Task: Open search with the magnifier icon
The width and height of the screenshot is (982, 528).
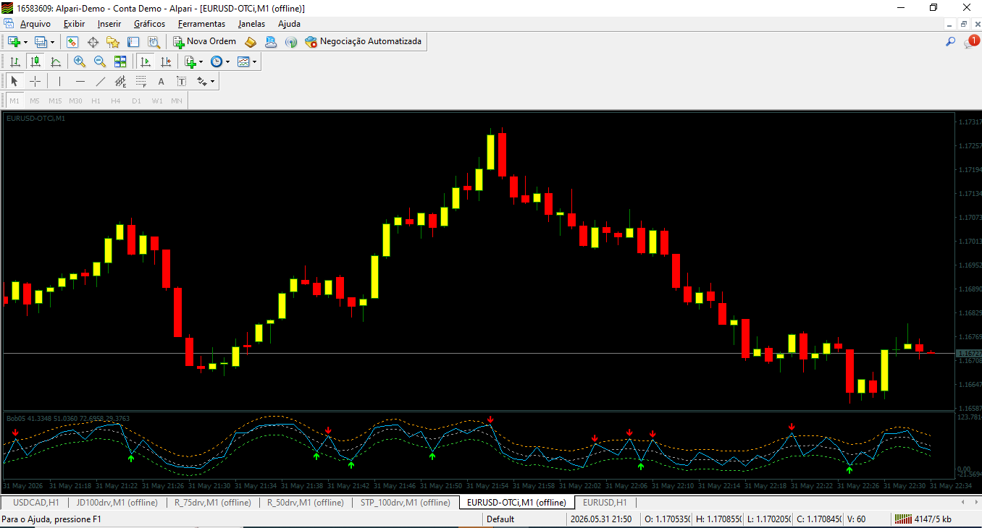Action: (951, 42)
